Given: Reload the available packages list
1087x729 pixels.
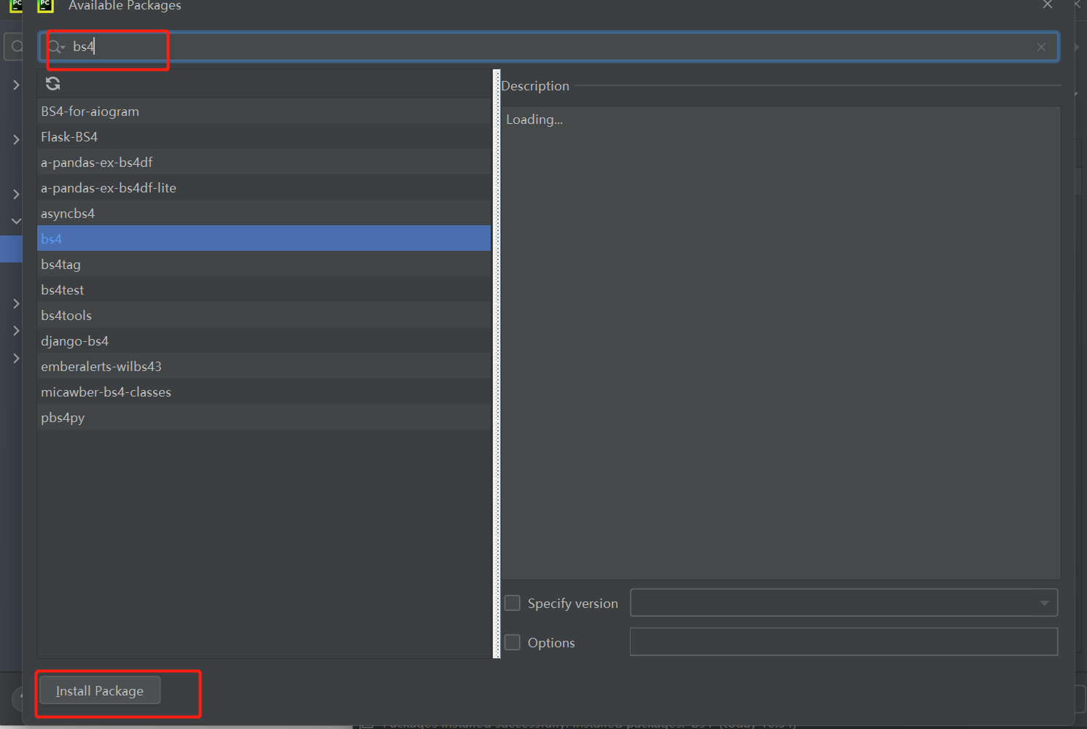Looking at the screenshot, I should (53, 84).
